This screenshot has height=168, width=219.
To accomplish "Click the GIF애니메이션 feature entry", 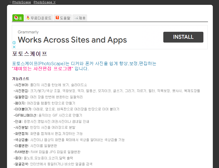I will click(x=48, y=115).
